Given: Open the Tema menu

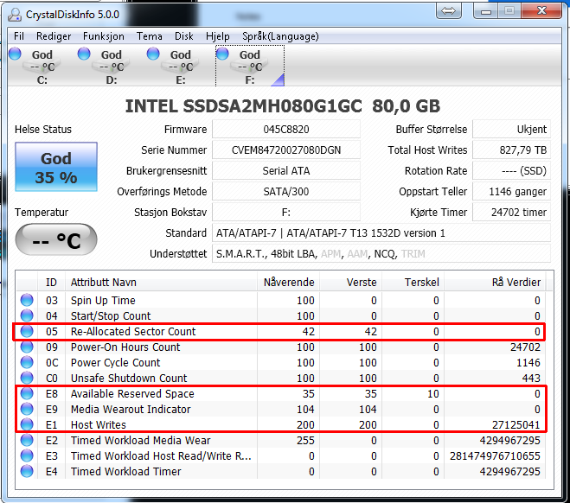Looking at the screenshot, I should click(150, 36).
